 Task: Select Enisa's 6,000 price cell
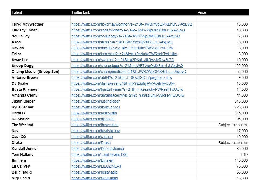tap(223, 54)
